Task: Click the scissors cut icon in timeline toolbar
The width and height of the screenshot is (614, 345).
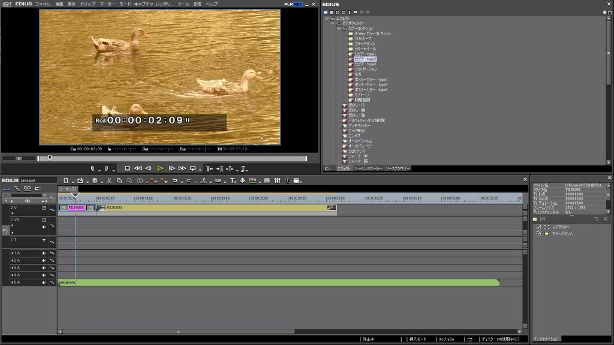Action: [109, 181]
